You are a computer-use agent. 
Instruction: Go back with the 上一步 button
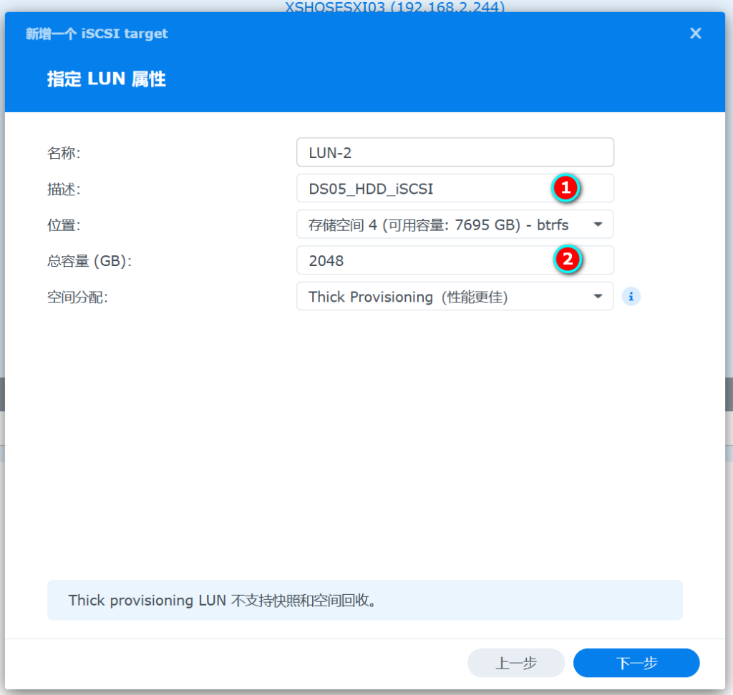tap(515, 663)
